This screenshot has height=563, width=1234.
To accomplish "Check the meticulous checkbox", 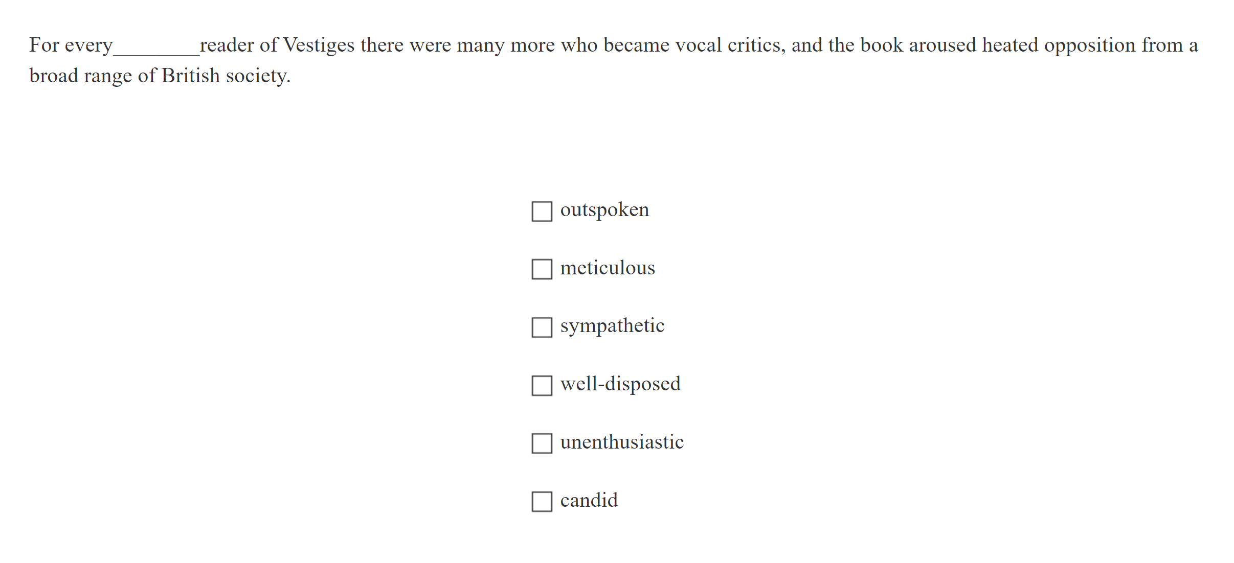I will [x=542, y=269].
